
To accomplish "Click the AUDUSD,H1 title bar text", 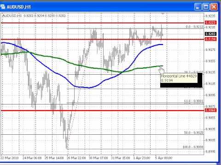I will pyautogui.click(x=19, y=7).
